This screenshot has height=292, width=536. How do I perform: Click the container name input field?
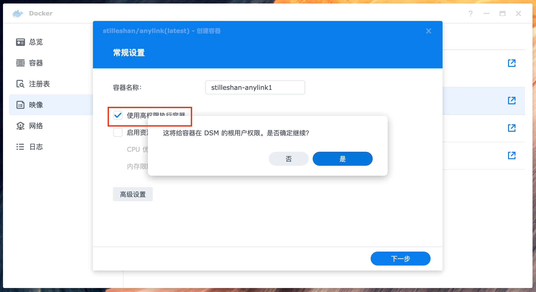point(255,87)
